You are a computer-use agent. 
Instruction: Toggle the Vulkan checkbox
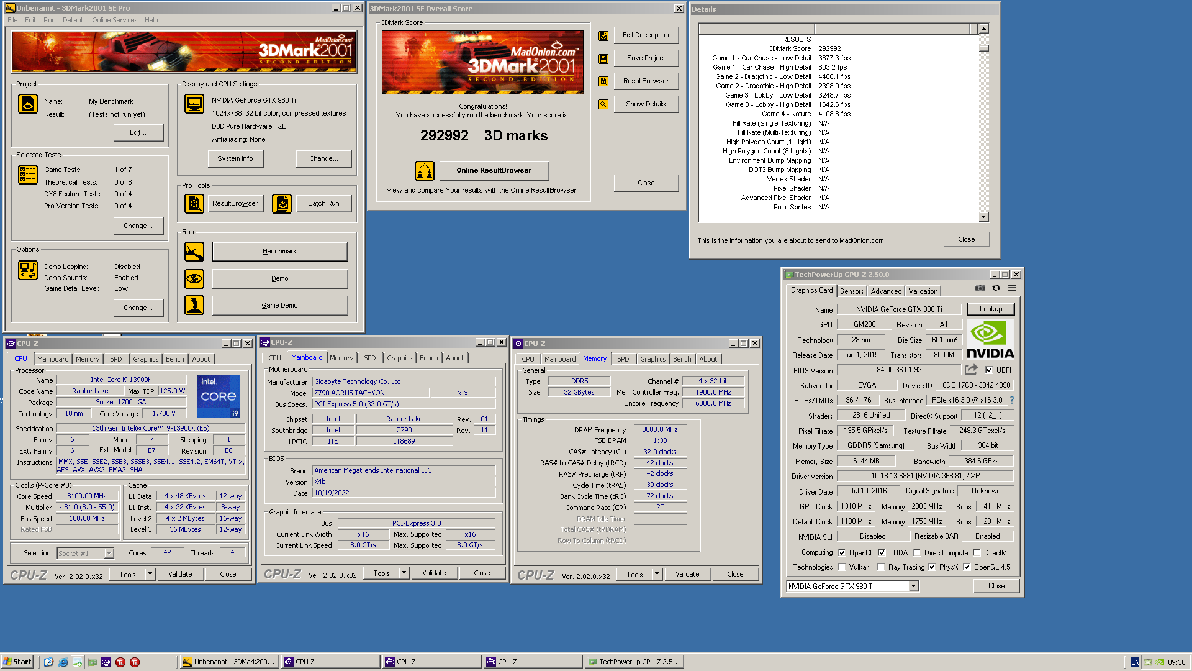click(842, 567)
